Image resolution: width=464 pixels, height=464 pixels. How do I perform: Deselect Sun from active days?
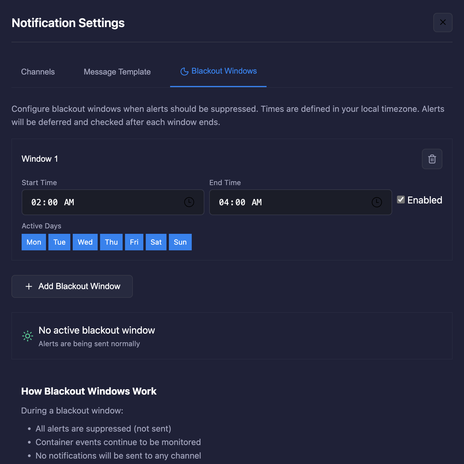(x=180, y=242)
